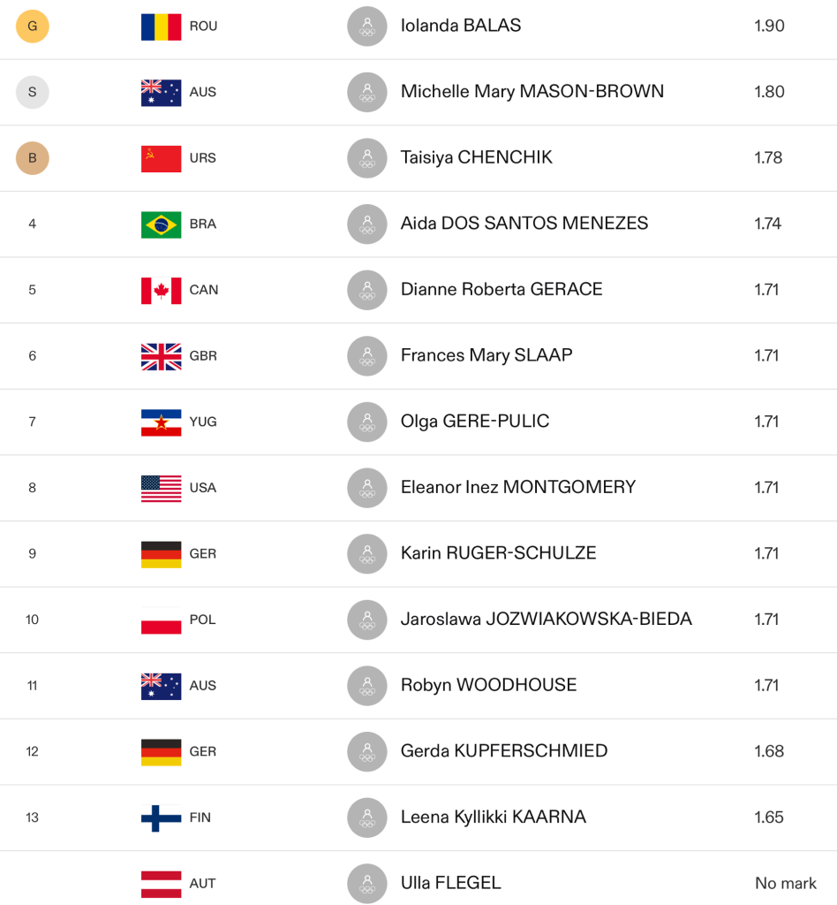Open Taisiya CHENCHIK athlete profile
837x905 pixels.
point(476,157)
